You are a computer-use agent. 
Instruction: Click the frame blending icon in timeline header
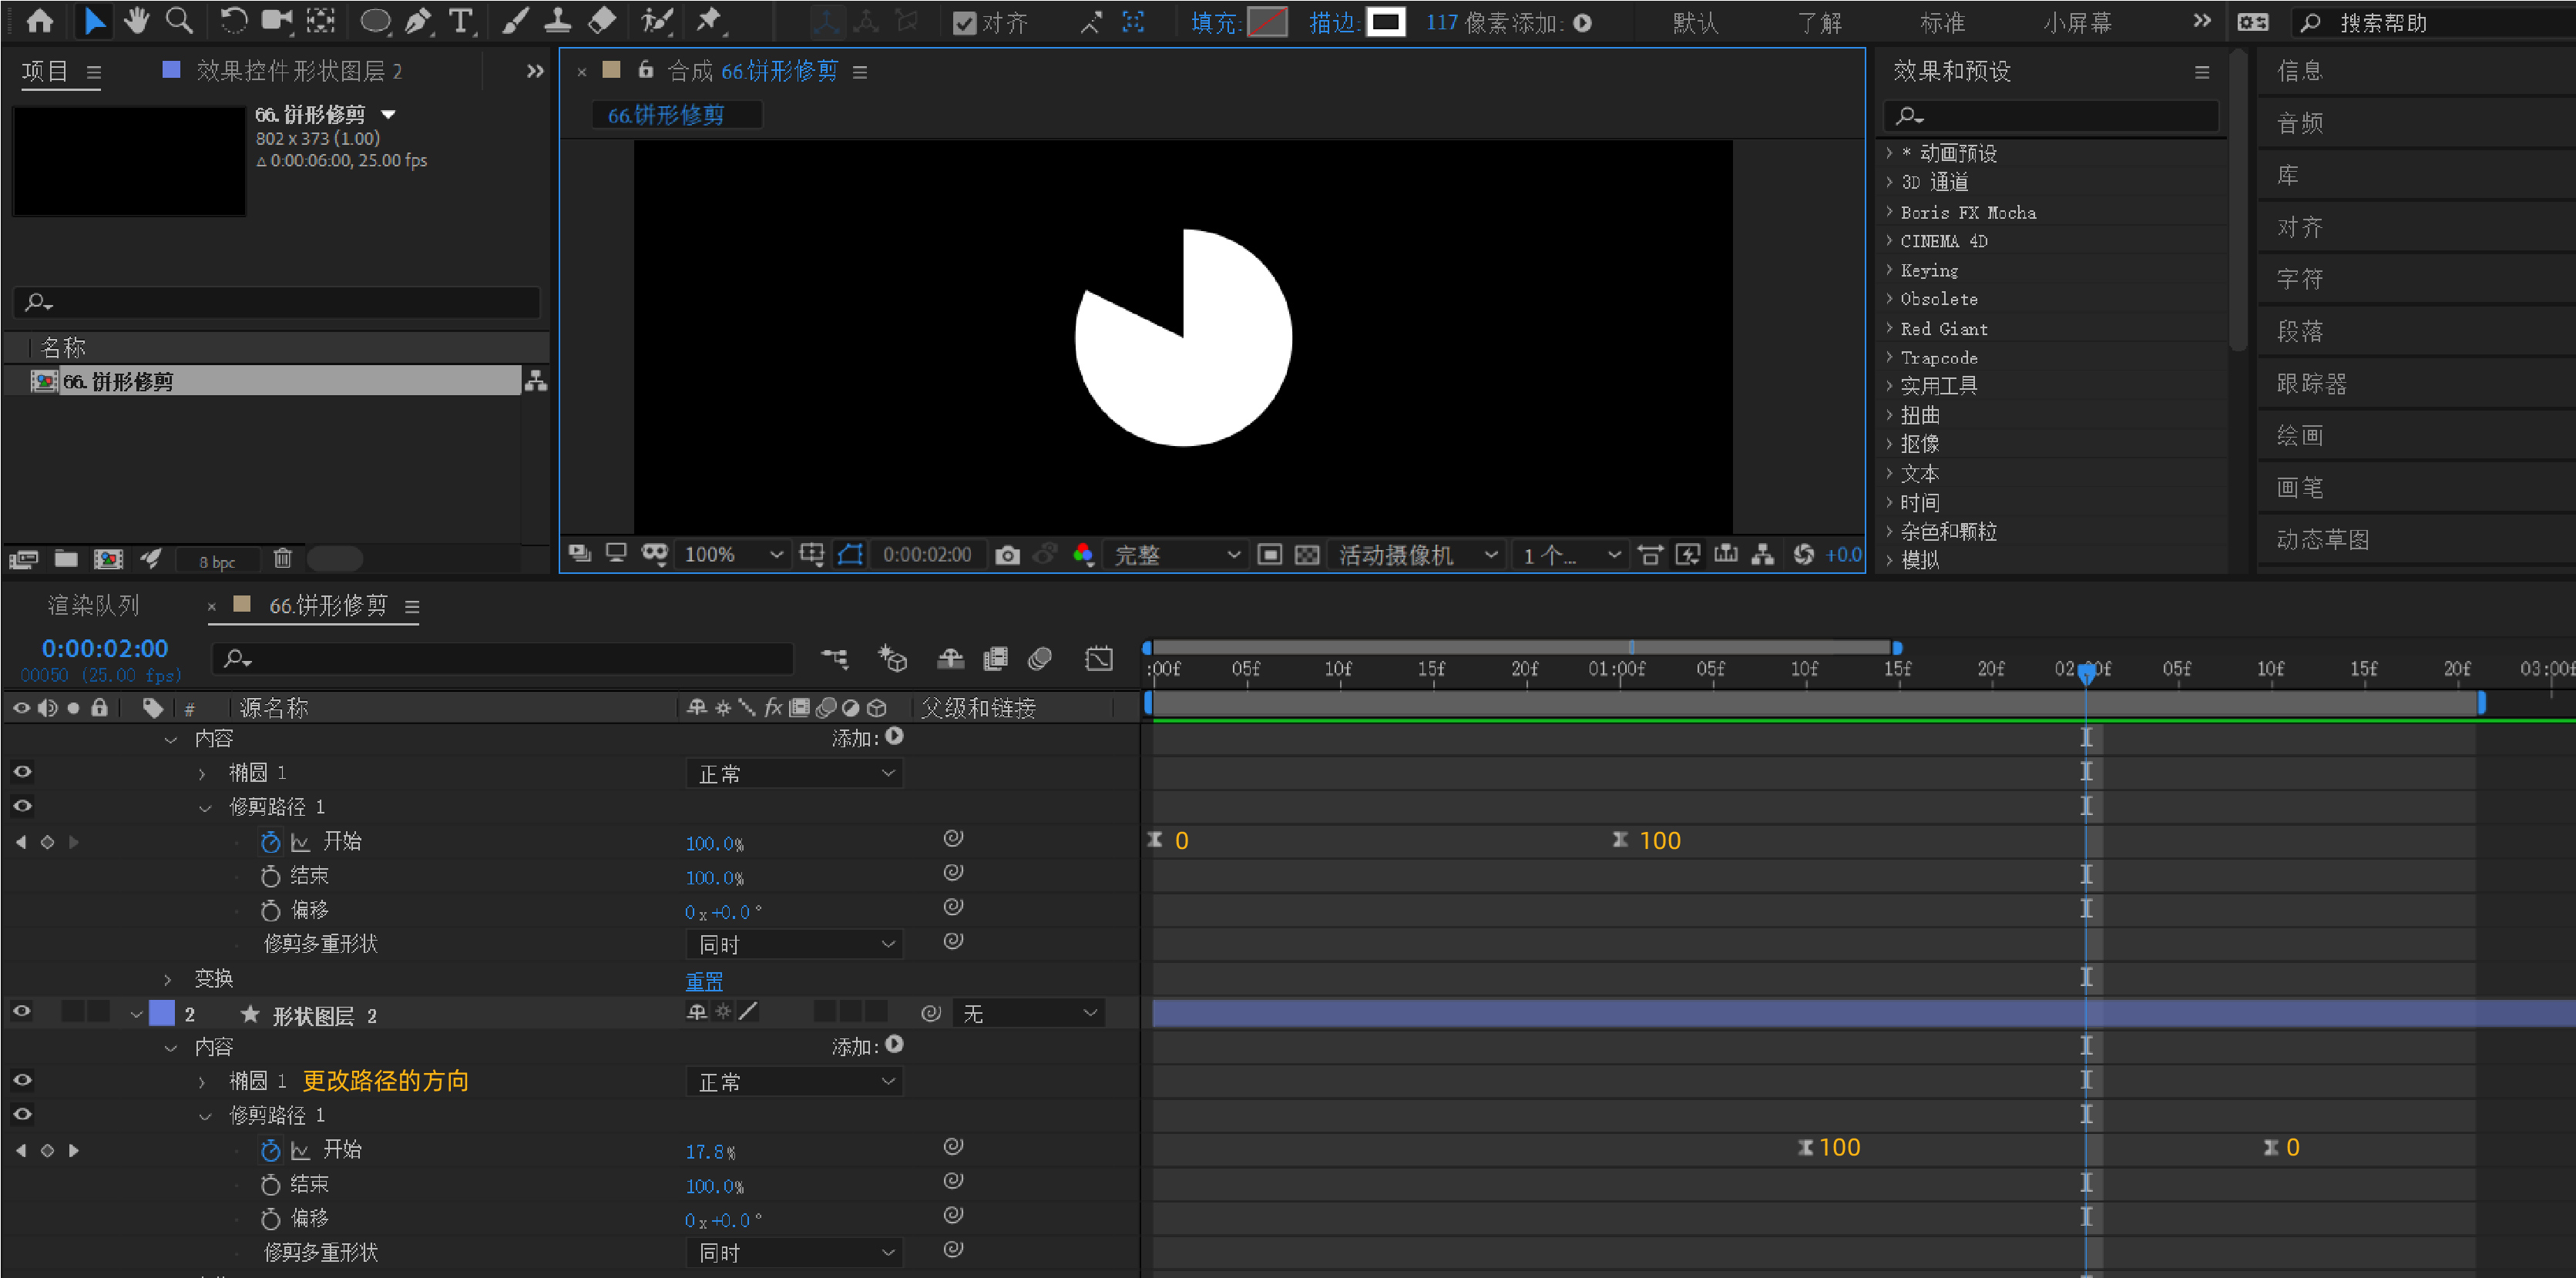[x=996, y=658]
